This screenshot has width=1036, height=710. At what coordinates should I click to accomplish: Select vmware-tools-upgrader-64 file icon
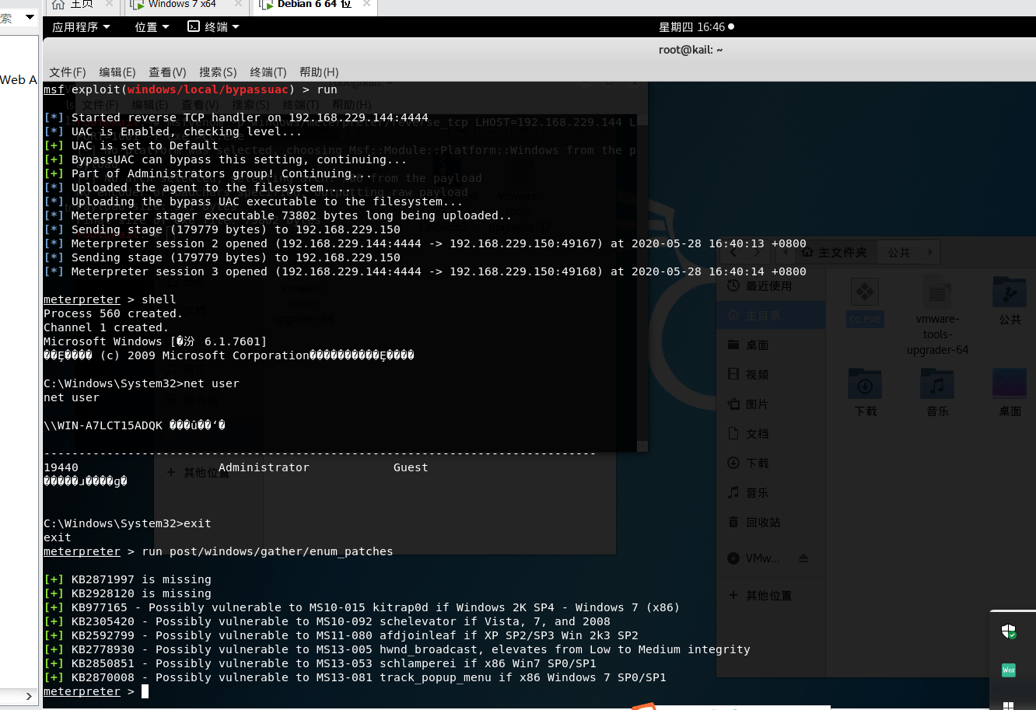click(937, 317)
